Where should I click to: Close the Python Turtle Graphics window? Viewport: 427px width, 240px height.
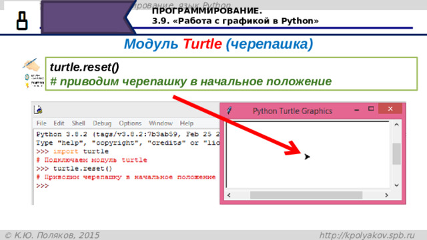(390, 109)
